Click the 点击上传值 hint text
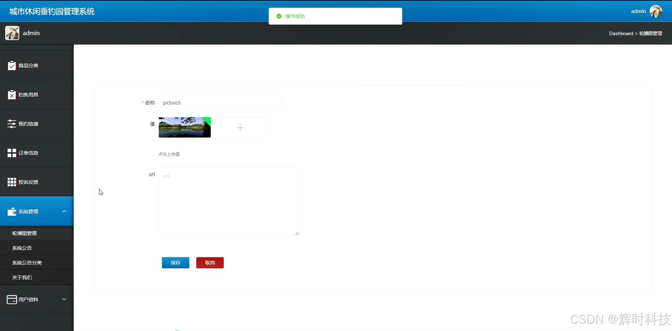 coord(169,154)
